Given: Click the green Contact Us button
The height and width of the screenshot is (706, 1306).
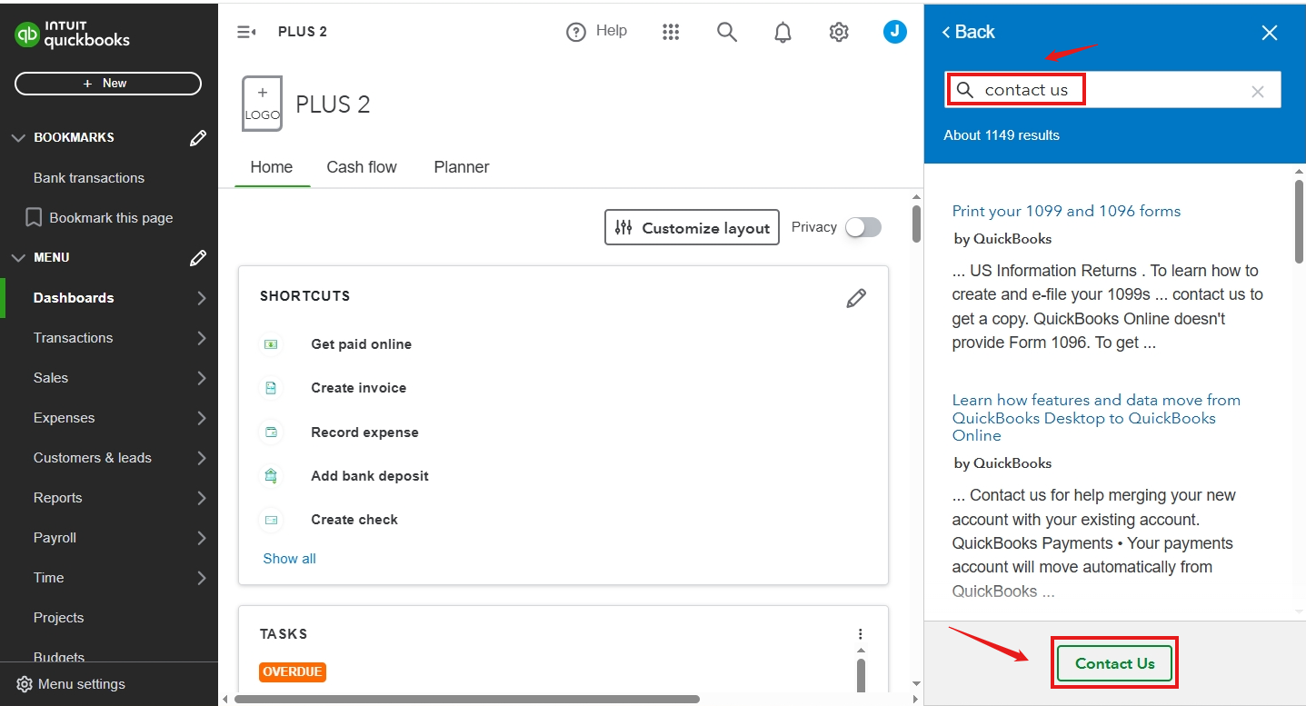Looking at the screenshot, I should [x=1115, y=663].
